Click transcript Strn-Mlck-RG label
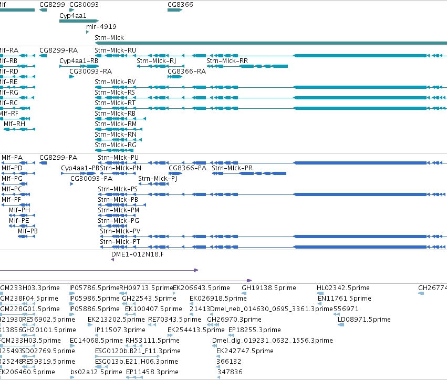Image resolution: width=447 pixels, height=380 pixels. point(116,145)
